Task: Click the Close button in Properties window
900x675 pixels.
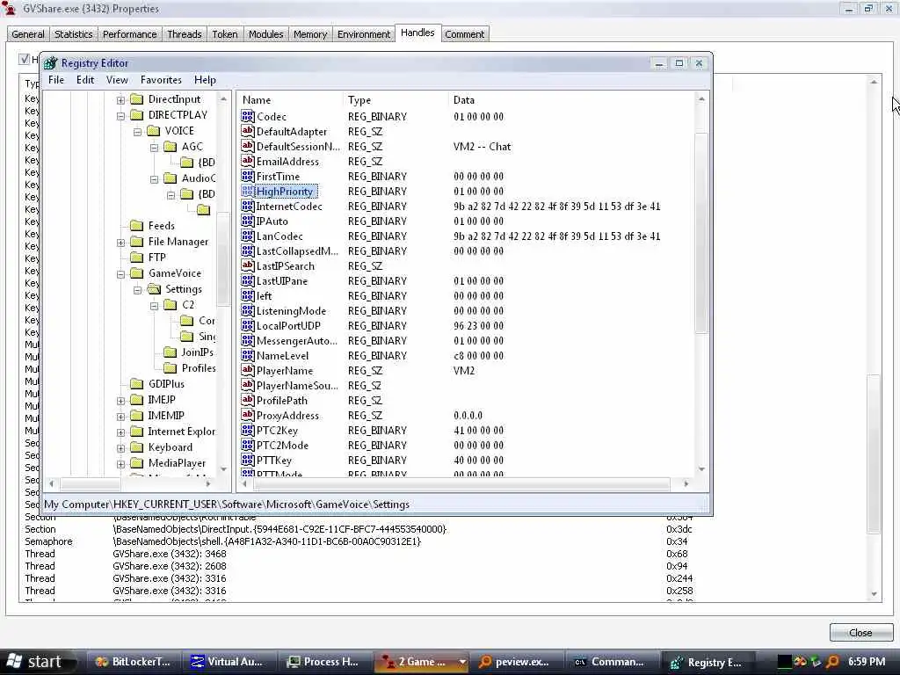Action: pyautogui.click(x=860, y=633)
